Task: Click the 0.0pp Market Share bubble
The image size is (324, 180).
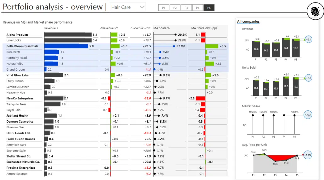Action: (308, 115)
